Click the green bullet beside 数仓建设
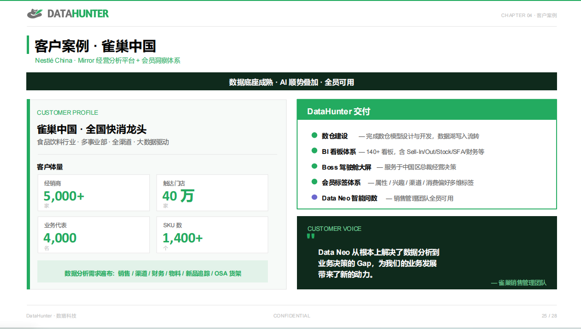Image resolution: width=581 pixels, height=329 pixels. click(314, 135)
